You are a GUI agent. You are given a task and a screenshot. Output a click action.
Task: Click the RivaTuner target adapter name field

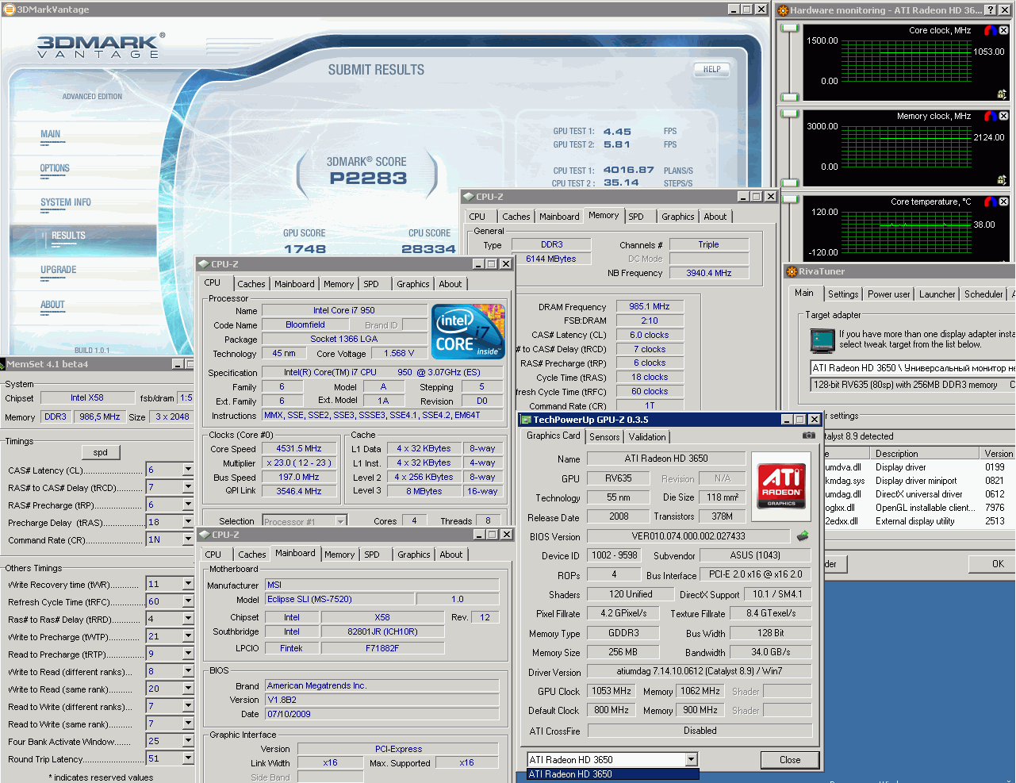tap(912, 368)
